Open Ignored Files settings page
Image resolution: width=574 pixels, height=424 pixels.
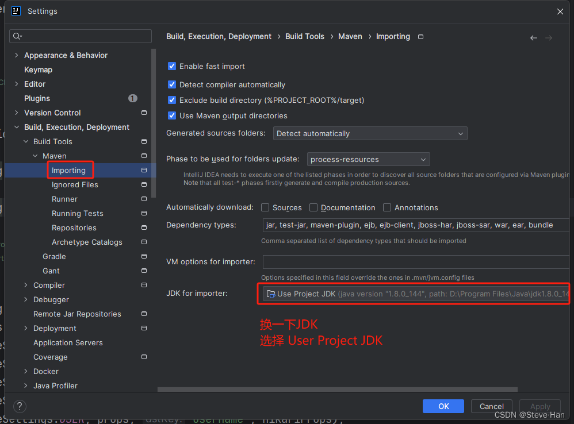[x=75, y=184]
